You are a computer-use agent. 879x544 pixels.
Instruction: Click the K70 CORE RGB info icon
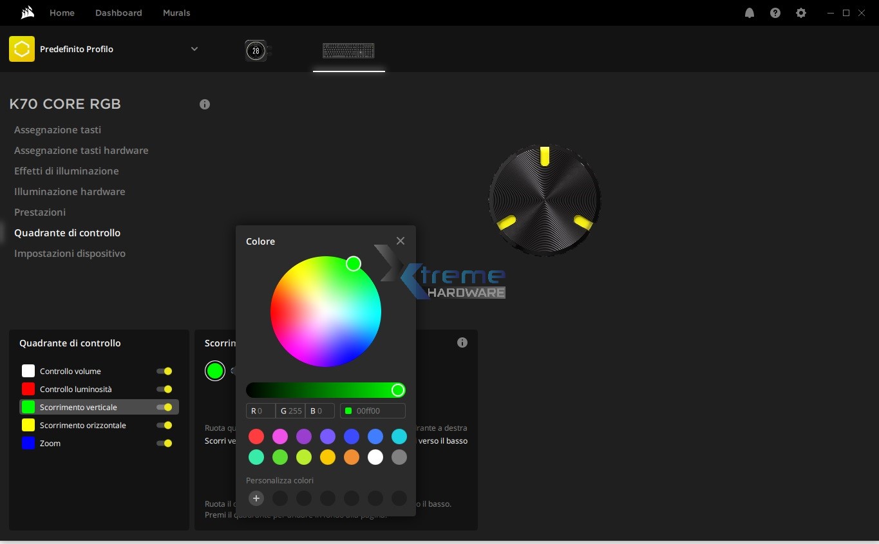tap(205, 104)
